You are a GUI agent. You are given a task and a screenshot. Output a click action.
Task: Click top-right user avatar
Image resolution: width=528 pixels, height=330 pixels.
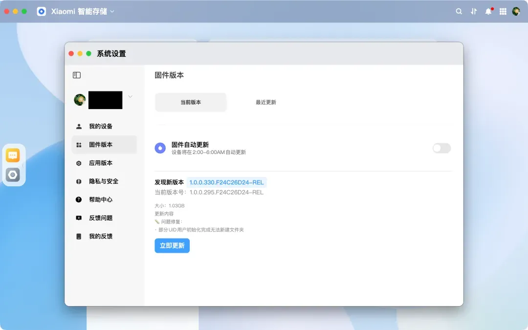(516, 11)
